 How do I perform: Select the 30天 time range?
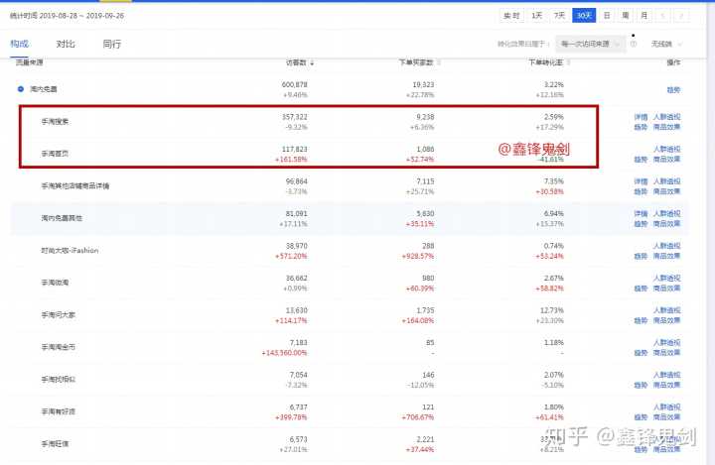click(x=584, y=16)
